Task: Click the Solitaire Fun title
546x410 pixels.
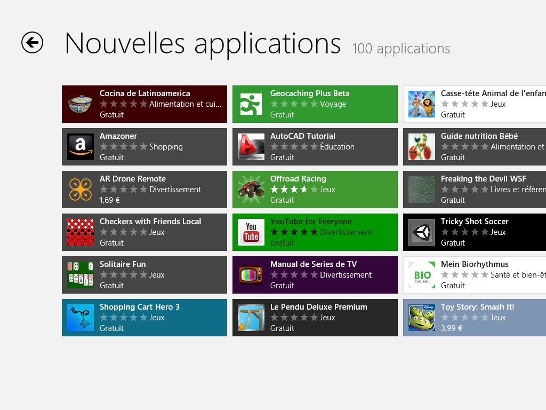Action: 123,264
